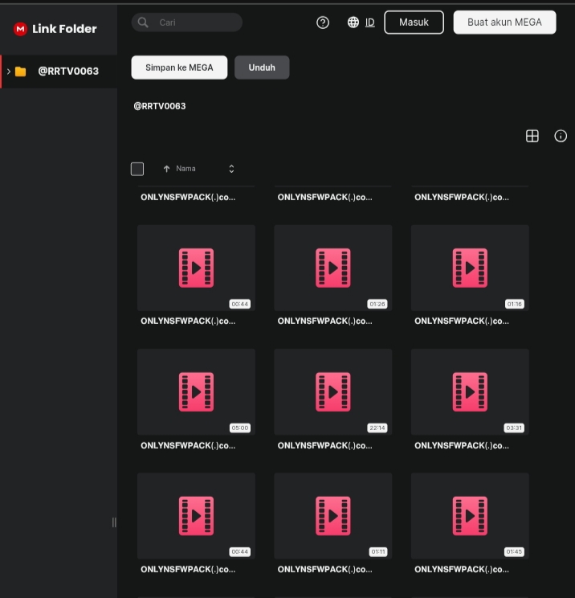Click the globe language icon
The height and width of the screenshot is (598, 575).
coord(353,23)
